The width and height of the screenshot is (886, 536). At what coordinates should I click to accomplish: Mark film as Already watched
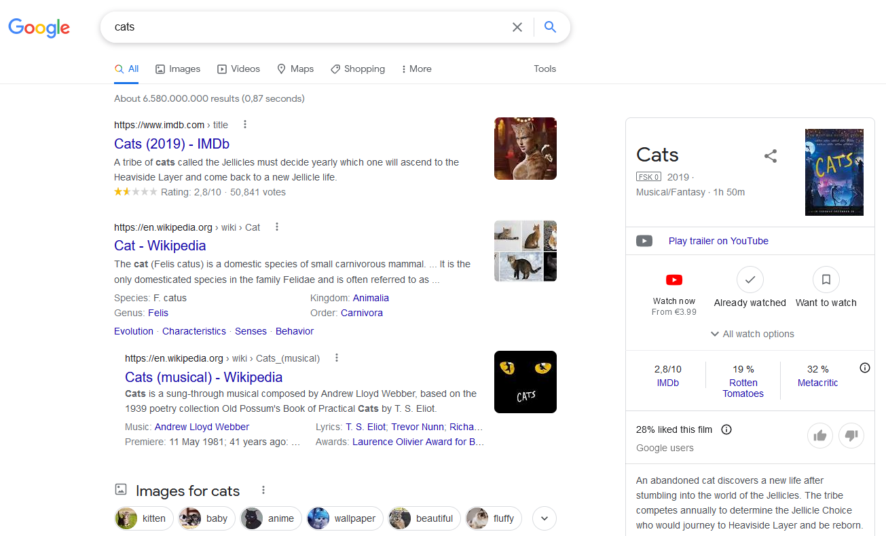(750, 280)
